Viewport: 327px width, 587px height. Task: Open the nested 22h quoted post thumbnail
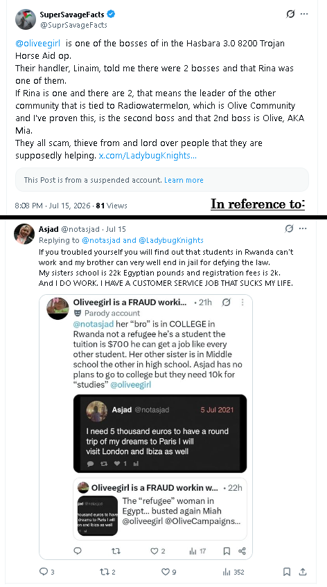click(98, 516)
